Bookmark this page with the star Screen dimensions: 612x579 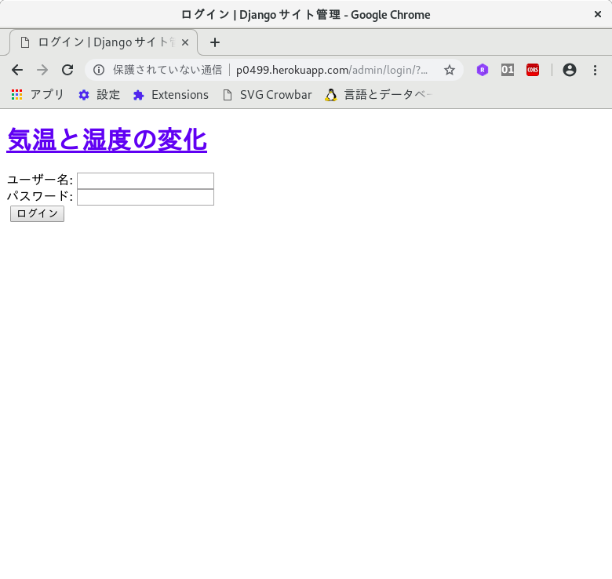(x=450, y=71)
